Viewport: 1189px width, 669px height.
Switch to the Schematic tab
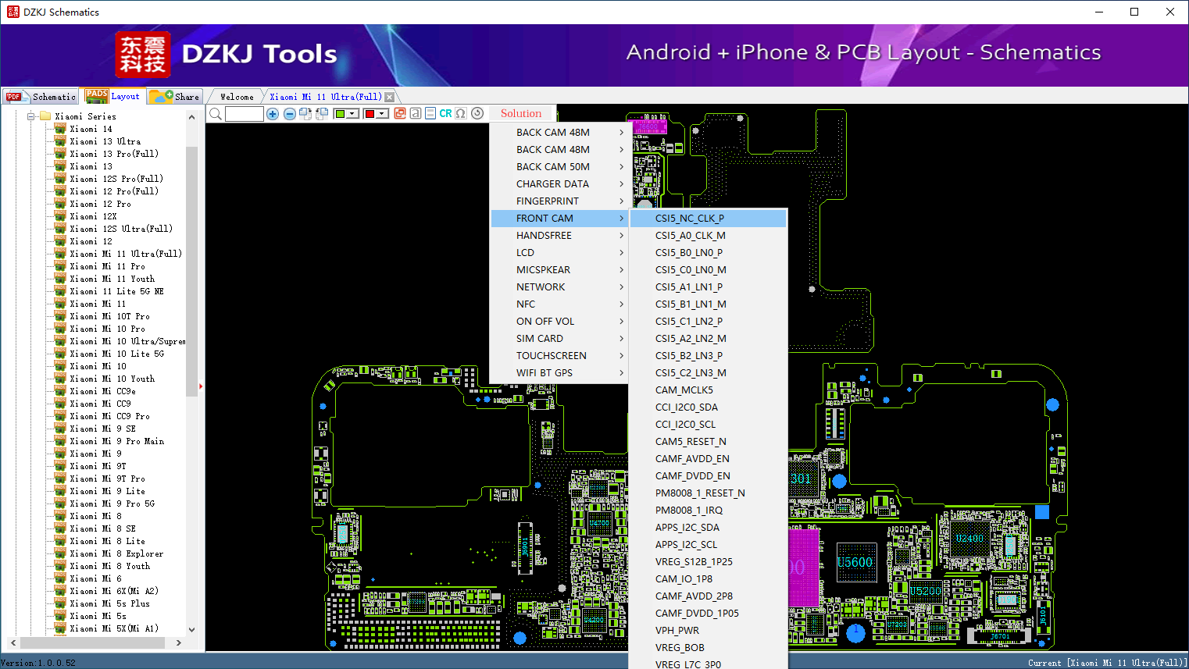click(41, 97)
